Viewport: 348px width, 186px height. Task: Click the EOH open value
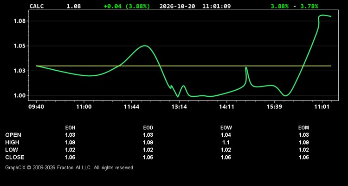(x=70, y=135)
